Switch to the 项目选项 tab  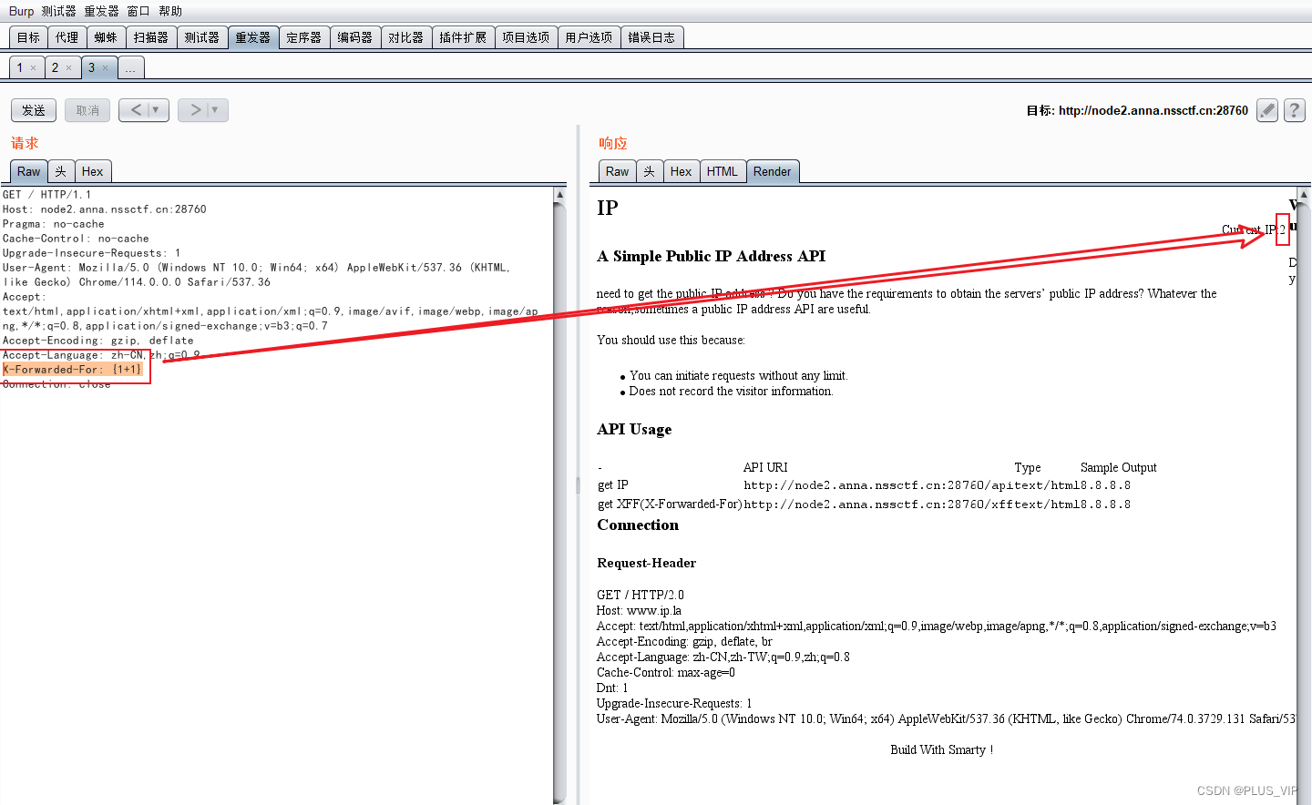[526, 37]
